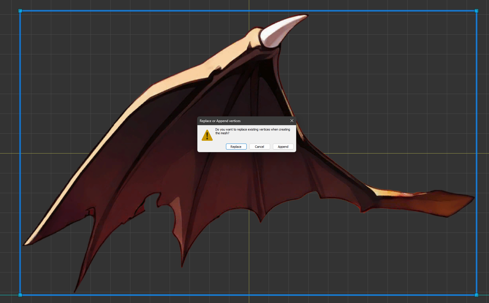The image size is (489, 303).
Task: Click the lowest pointed tip of the wing
Action: (x=75, y=291)
